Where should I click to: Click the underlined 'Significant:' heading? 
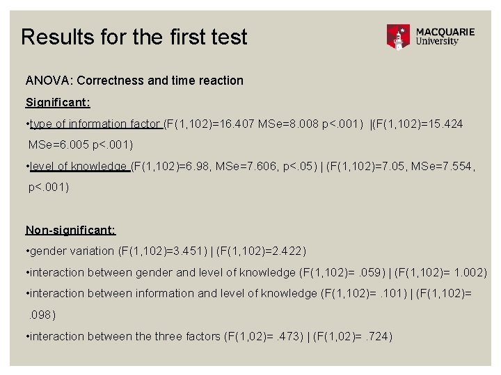tap(58, 102)
